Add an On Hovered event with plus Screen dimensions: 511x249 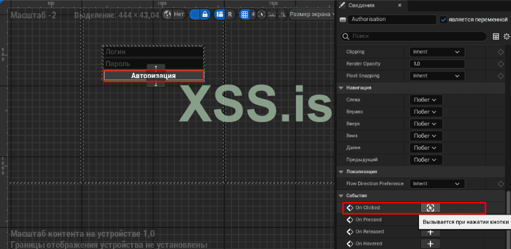[430, 244]
